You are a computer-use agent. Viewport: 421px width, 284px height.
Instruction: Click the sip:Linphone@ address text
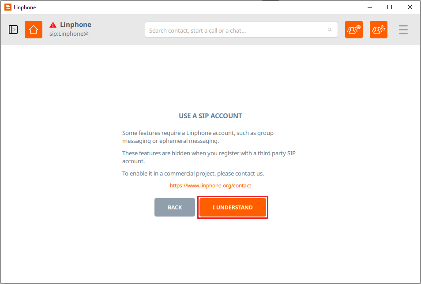coord(69,34)
